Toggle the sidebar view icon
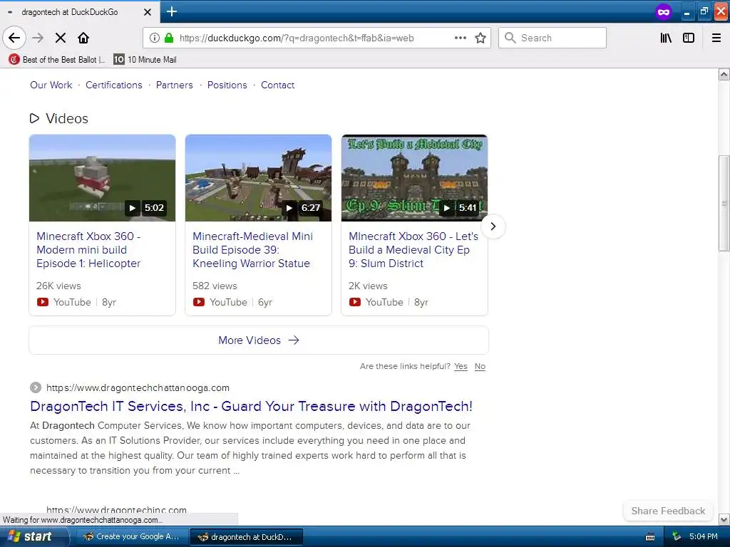This screenshot has height=547, width=730. (x=689, y=38)
